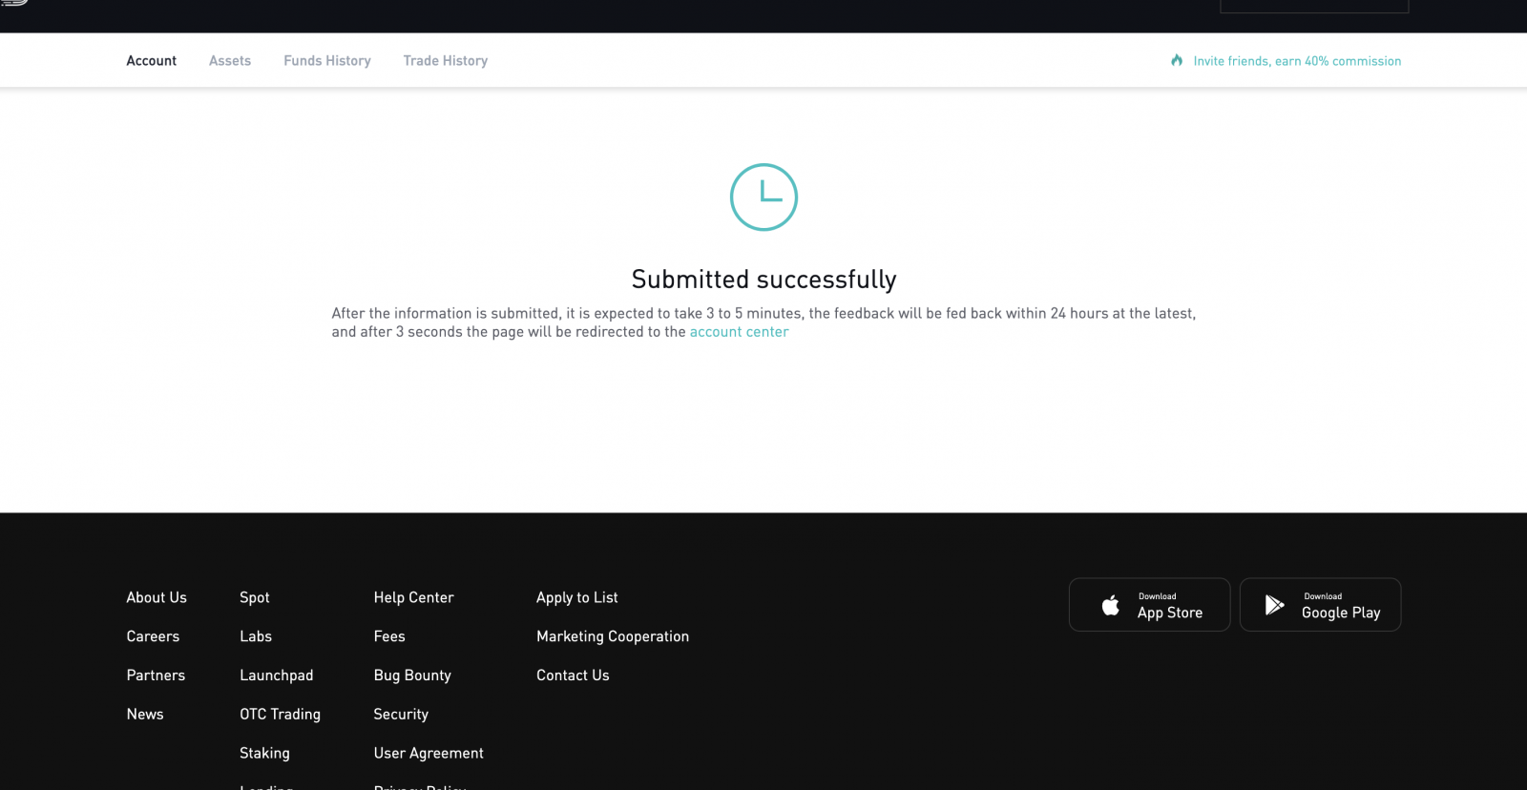Click the Google Play triangle logo
Screen dimensions: 1527x790
(1274, 605)
